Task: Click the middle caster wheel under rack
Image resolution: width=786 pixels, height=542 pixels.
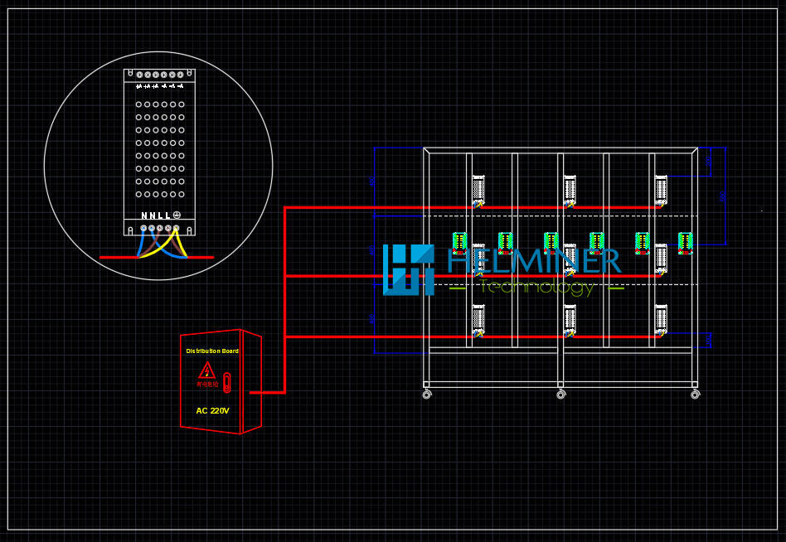Action: pos(560,394)
